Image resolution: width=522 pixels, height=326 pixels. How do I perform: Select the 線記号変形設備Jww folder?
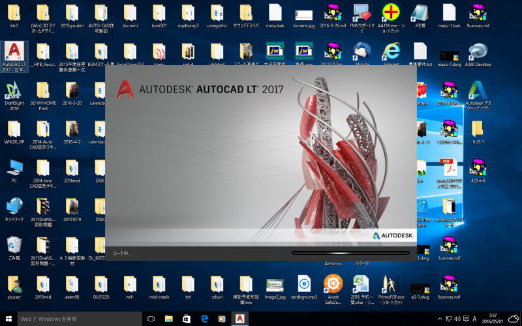click(x=246, y=289)
